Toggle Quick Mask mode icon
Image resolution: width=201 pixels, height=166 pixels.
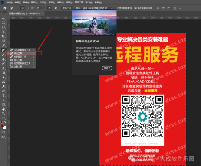[x=3, y=132]
